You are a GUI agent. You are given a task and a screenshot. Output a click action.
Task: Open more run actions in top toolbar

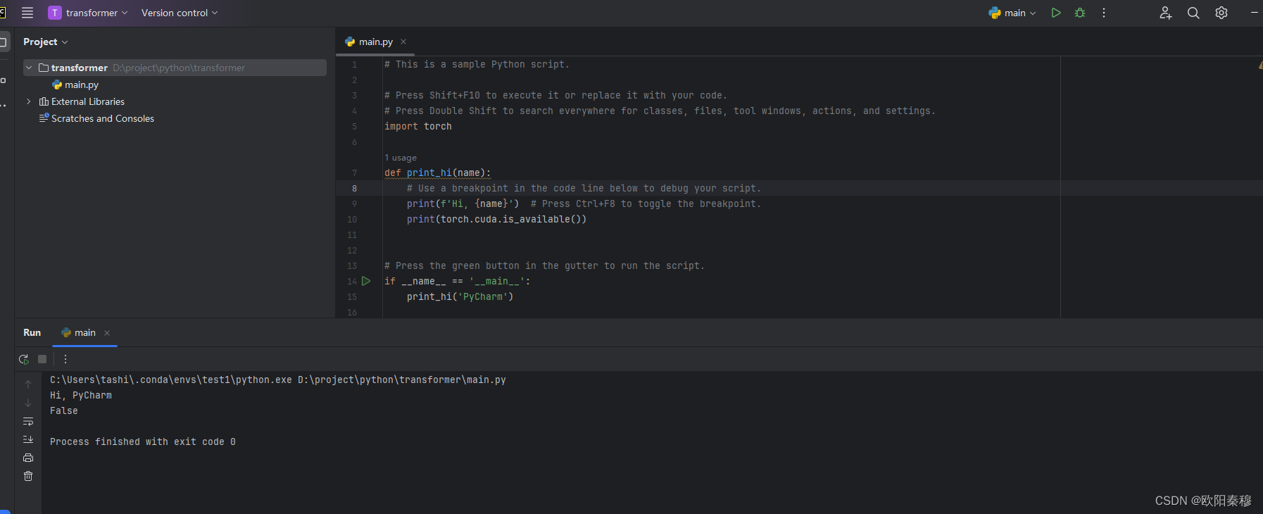[1104, 13]
